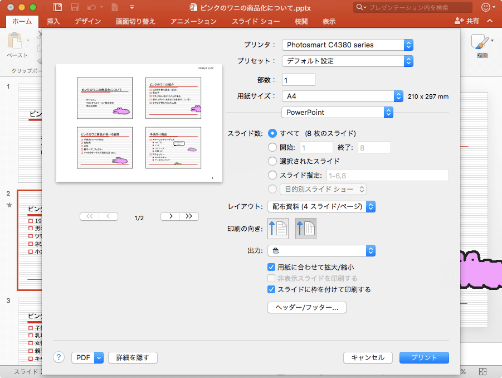The height and width of the screenshot is (378, 502).
Task: Select slide 1 thumbnail in slide panel
Action: tap(30, 133)
